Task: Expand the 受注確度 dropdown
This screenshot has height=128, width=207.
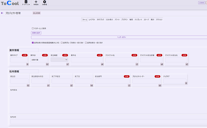Action: pos(60,59)
